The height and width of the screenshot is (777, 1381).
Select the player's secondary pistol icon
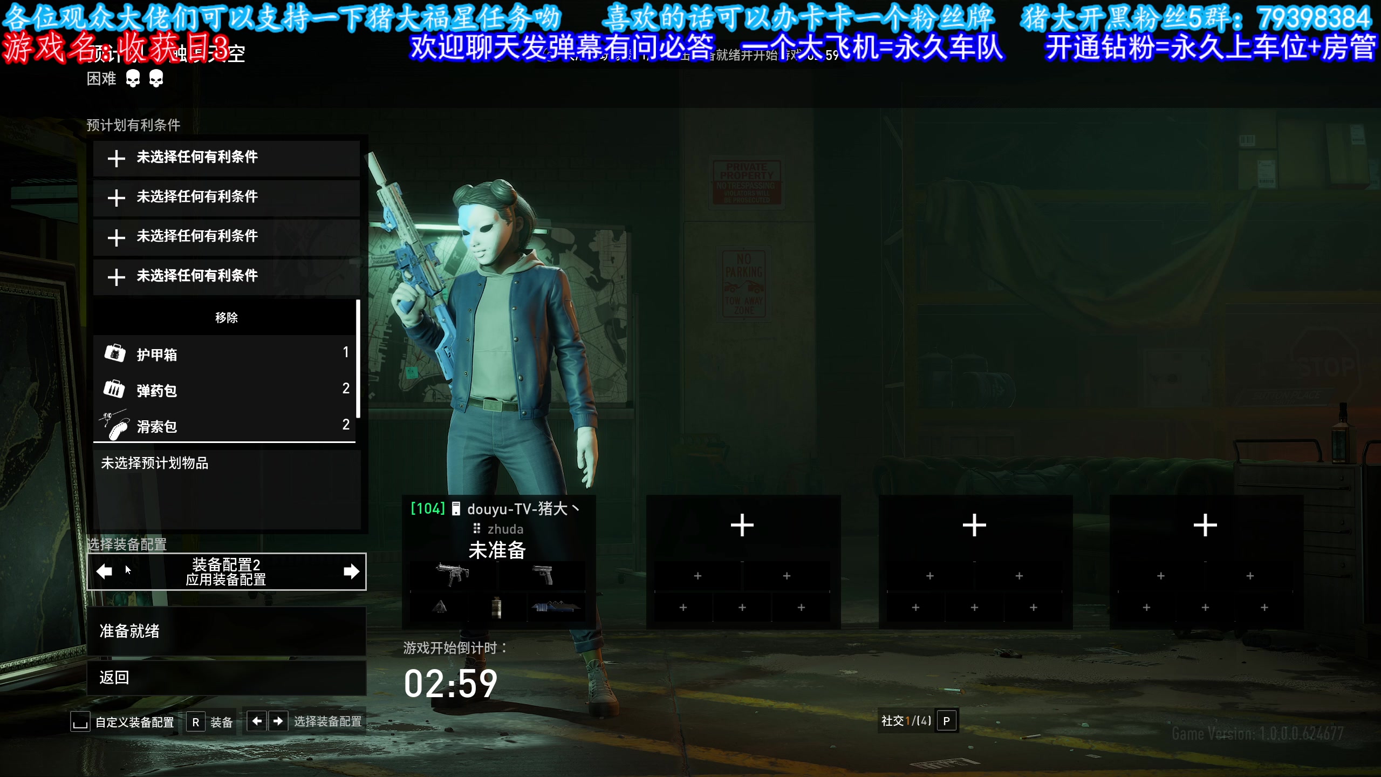(543, 575)
